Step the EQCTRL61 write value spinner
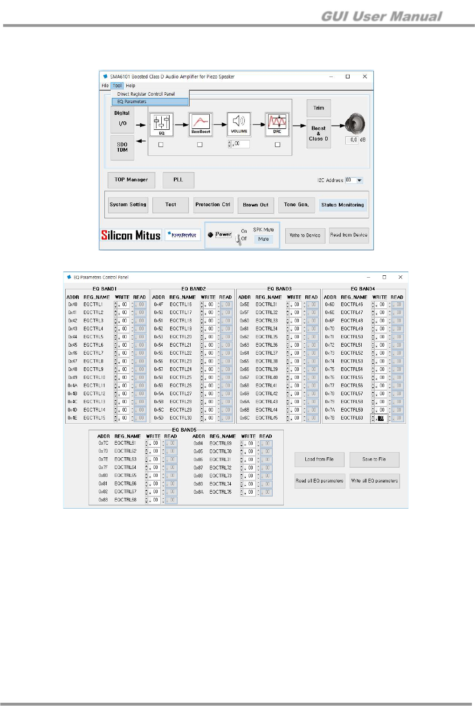Screen dimensions: 475x706 point(146,443)
